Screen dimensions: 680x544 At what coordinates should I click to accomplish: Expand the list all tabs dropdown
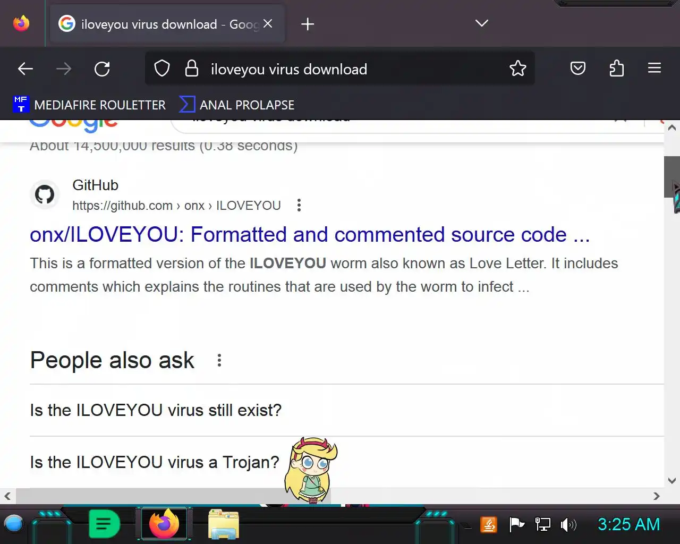(482, 23)
